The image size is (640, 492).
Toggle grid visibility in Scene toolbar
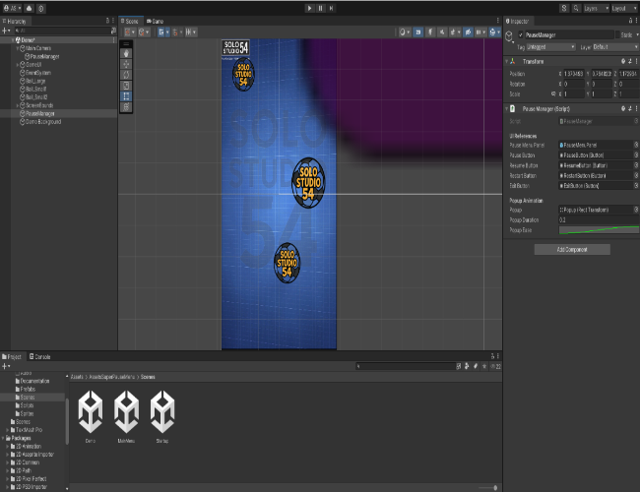pyautogui.click(x=163, y=32)
